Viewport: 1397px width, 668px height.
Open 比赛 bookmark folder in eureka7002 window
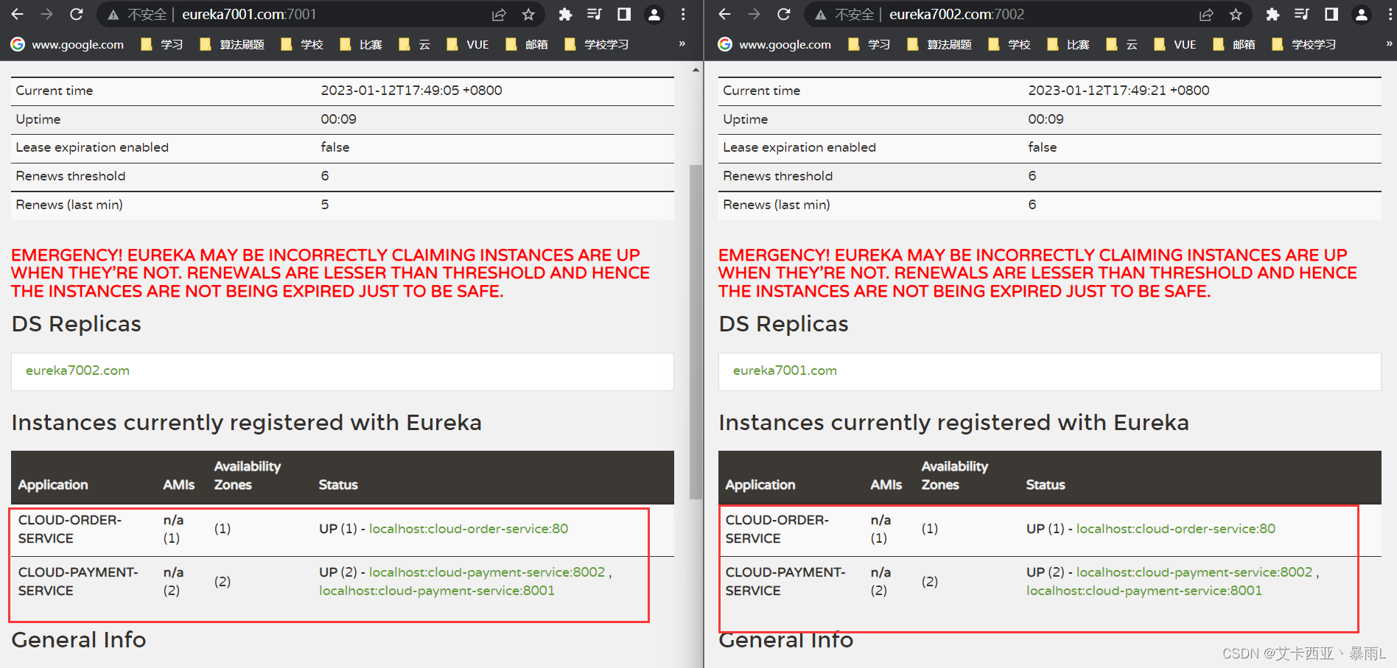1068,44
